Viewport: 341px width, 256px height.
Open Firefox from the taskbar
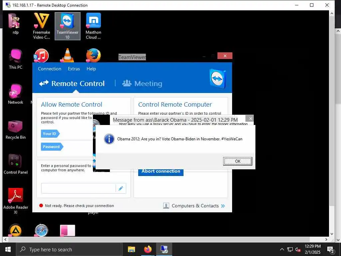pyautogui.click(x=148, y=249)
